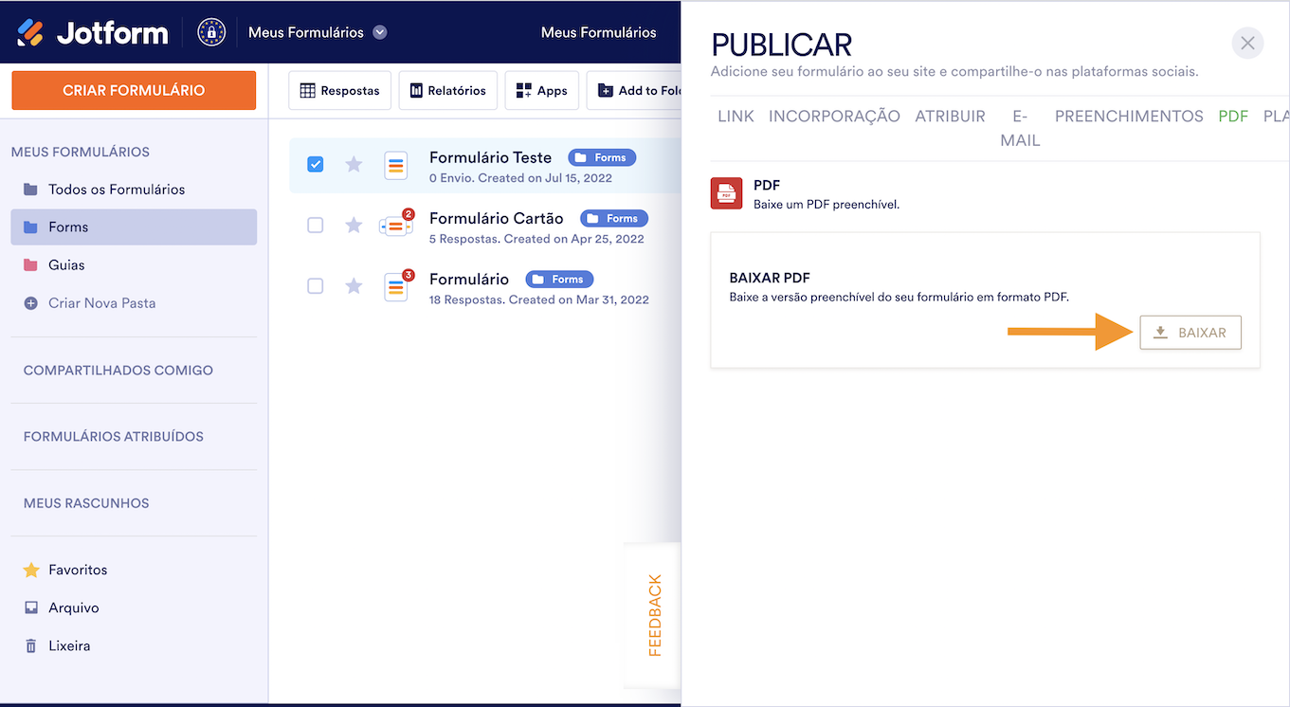Switch to the ATRIBUIR tab
The width and height of the screenshot is (1290, 707).
coord(950,117)
